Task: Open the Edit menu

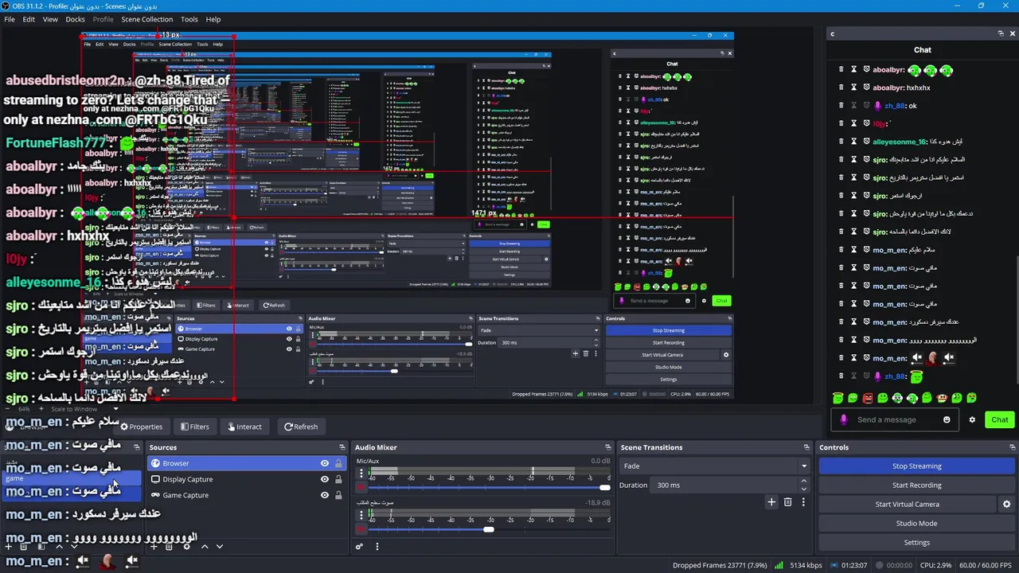Action: click(x=29, y=19)
